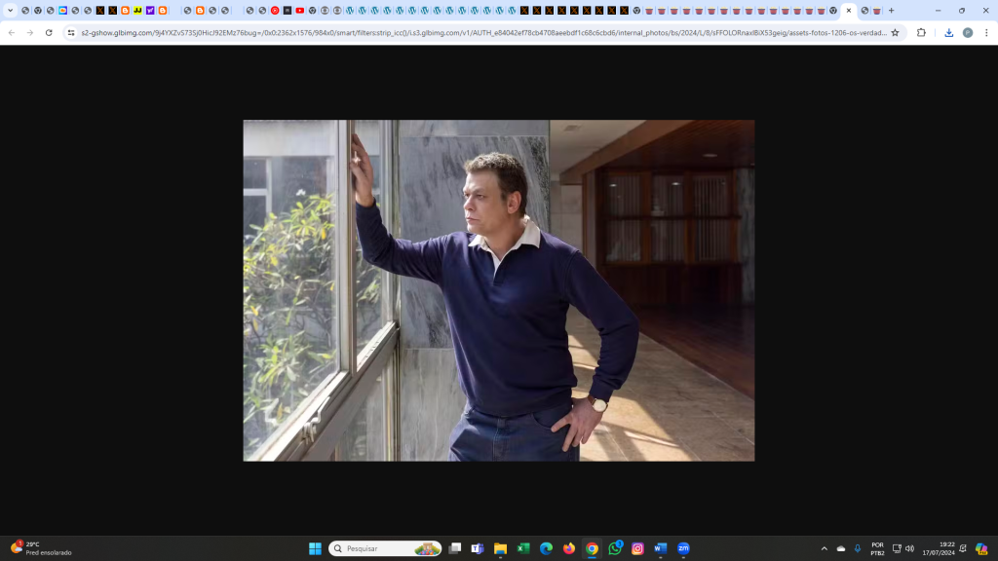The image size is (998, 561).
Task: Reload the page with the refresh icon
Action: [x=49, y=32]
